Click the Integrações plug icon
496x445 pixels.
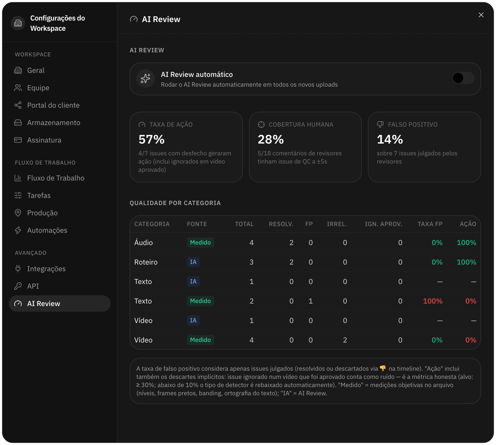[18, 269]
